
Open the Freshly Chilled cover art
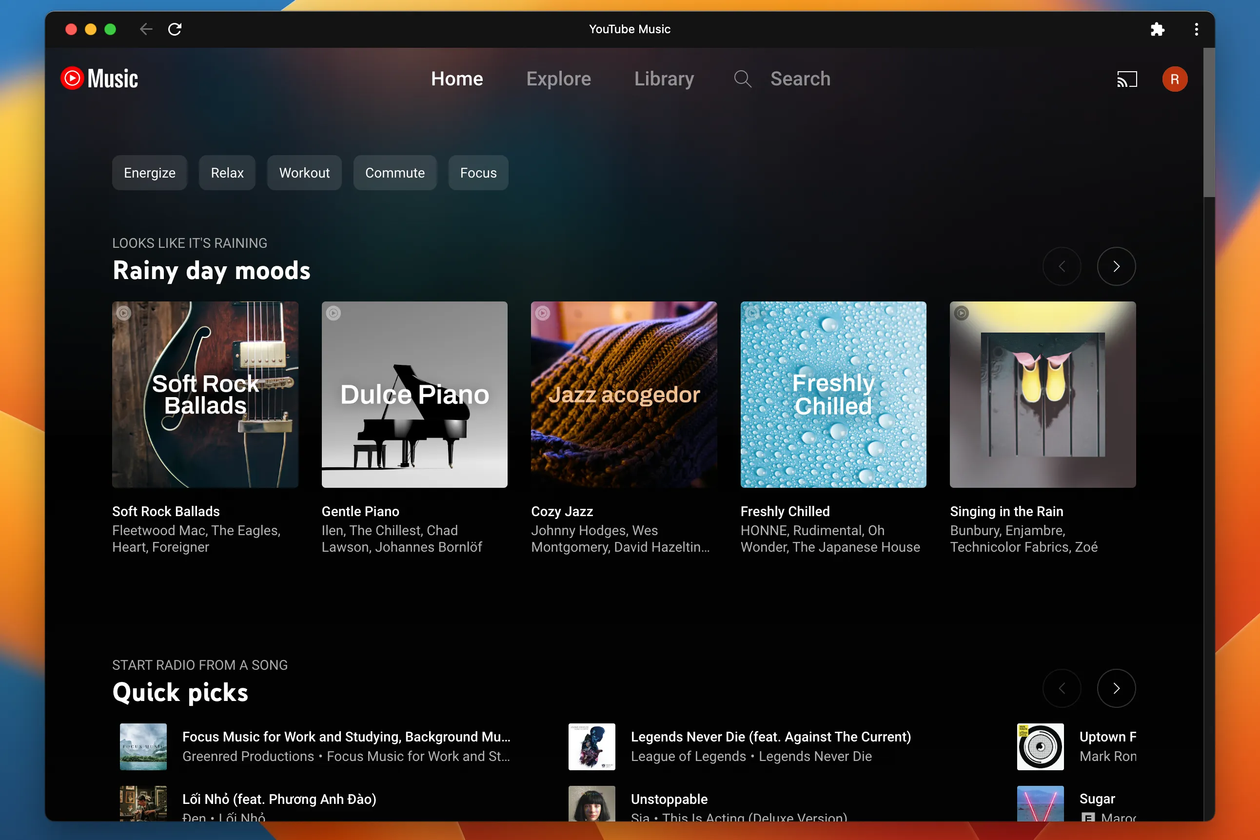833,394
